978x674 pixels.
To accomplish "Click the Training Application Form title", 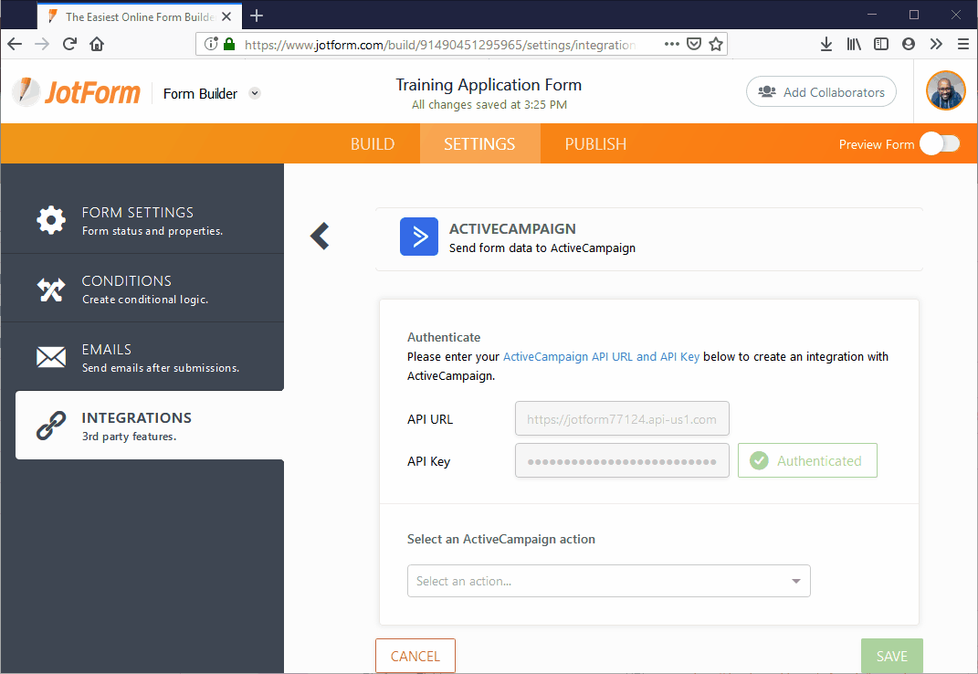I will pos(489,85).
